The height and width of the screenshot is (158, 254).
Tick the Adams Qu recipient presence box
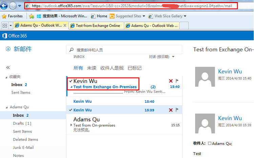210,143
